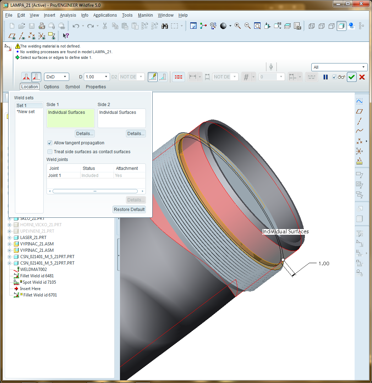Open the Insert menu
The image size is (372, 383).
pos(49,15)
